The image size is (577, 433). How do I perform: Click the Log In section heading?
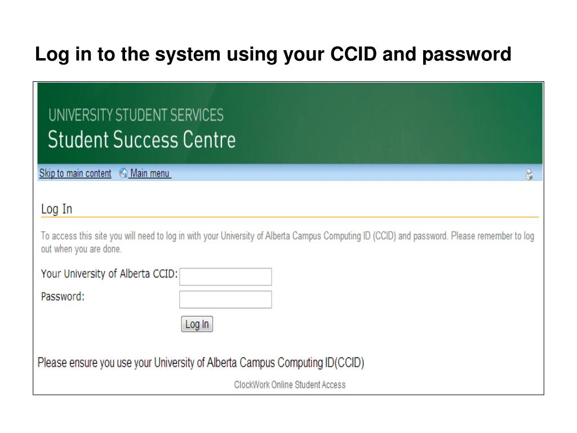56,209
